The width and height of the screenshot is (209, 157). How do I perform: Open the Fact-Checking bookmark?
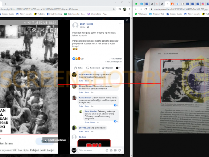coord(54,14)
